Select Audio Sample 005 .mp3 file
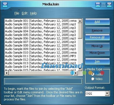 pyautogui.click(x=40, y=35)
